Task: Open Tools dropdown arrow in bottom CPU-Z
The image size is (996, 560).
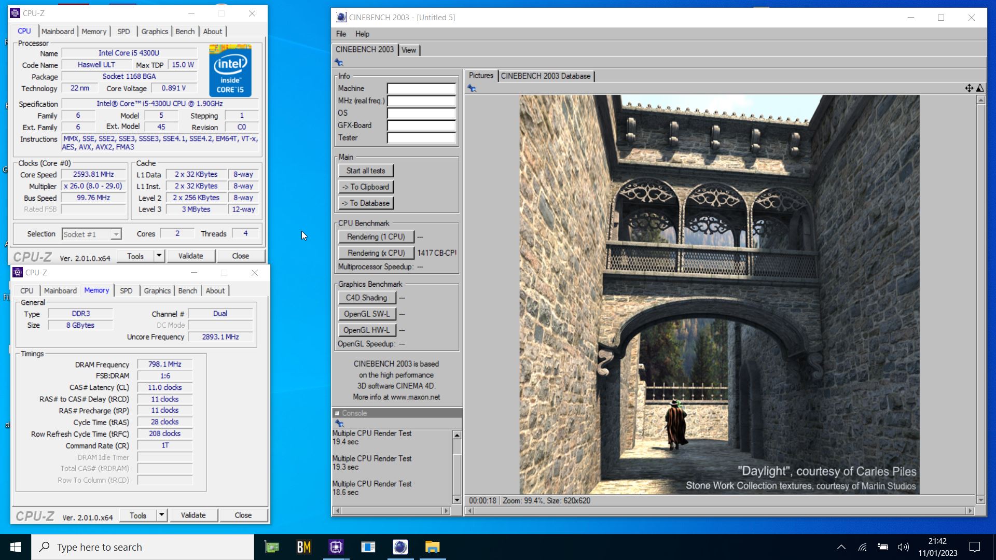Action: 161,515
